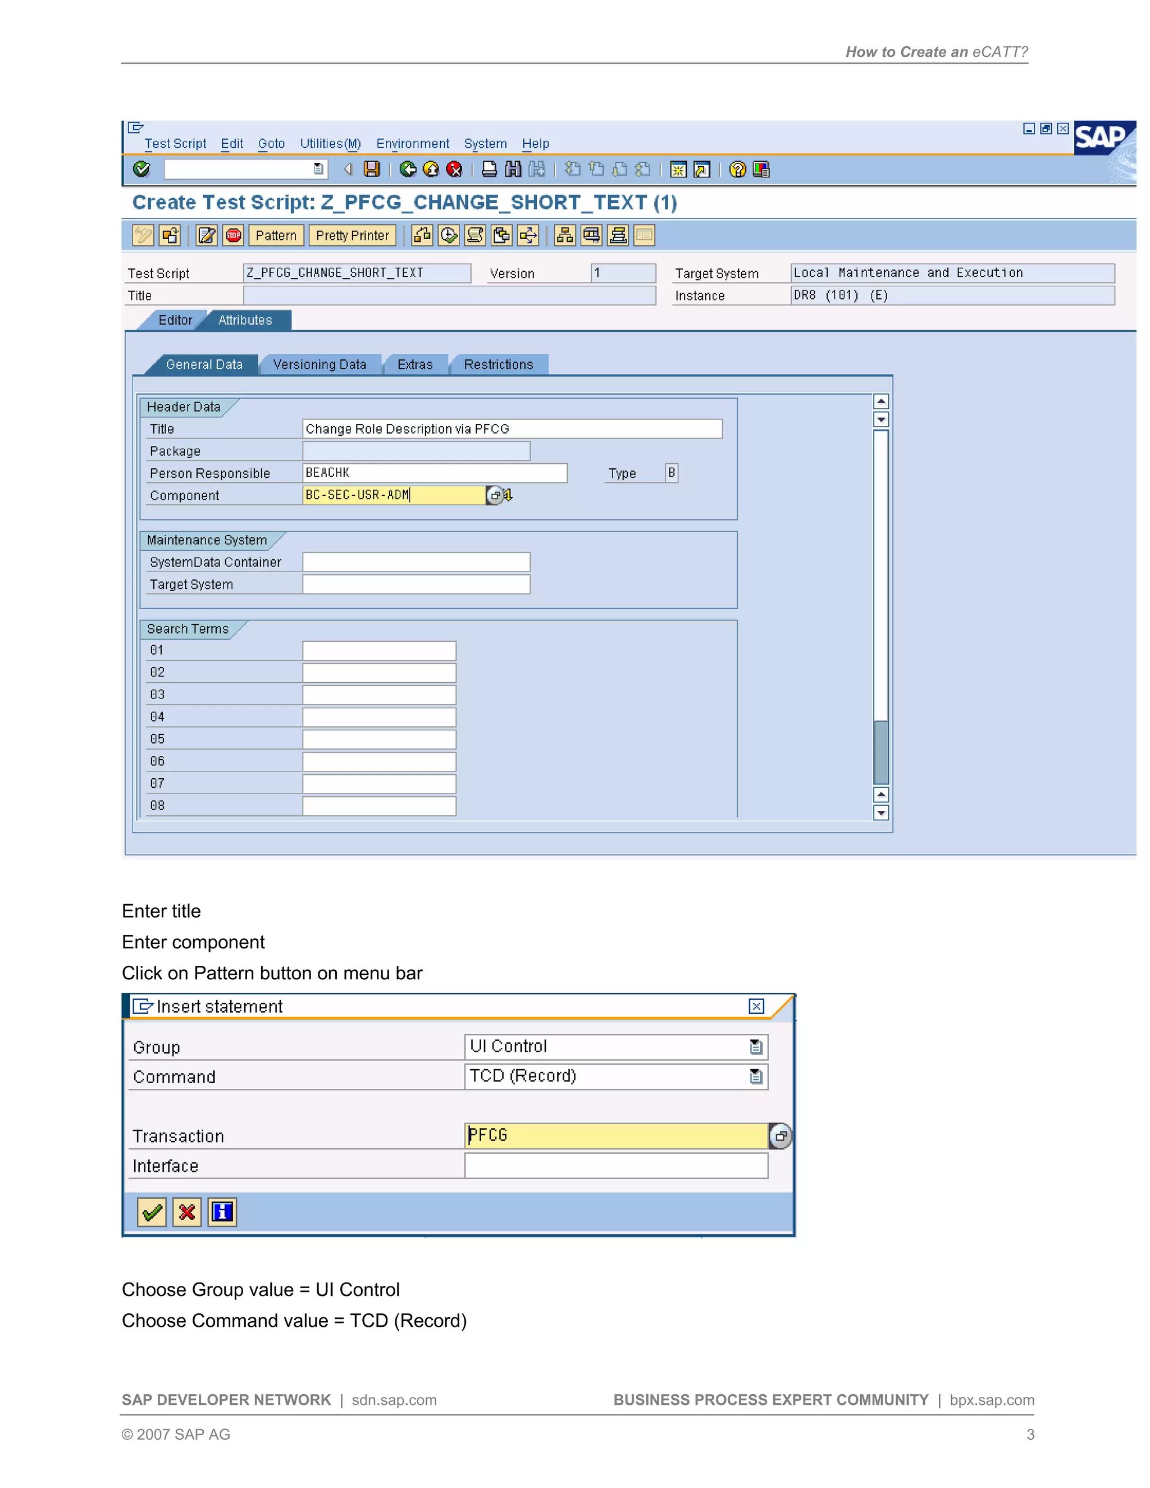Click the Find binoculars icon
Viewport: 1150px width, 1488px height.
point(513,169)
